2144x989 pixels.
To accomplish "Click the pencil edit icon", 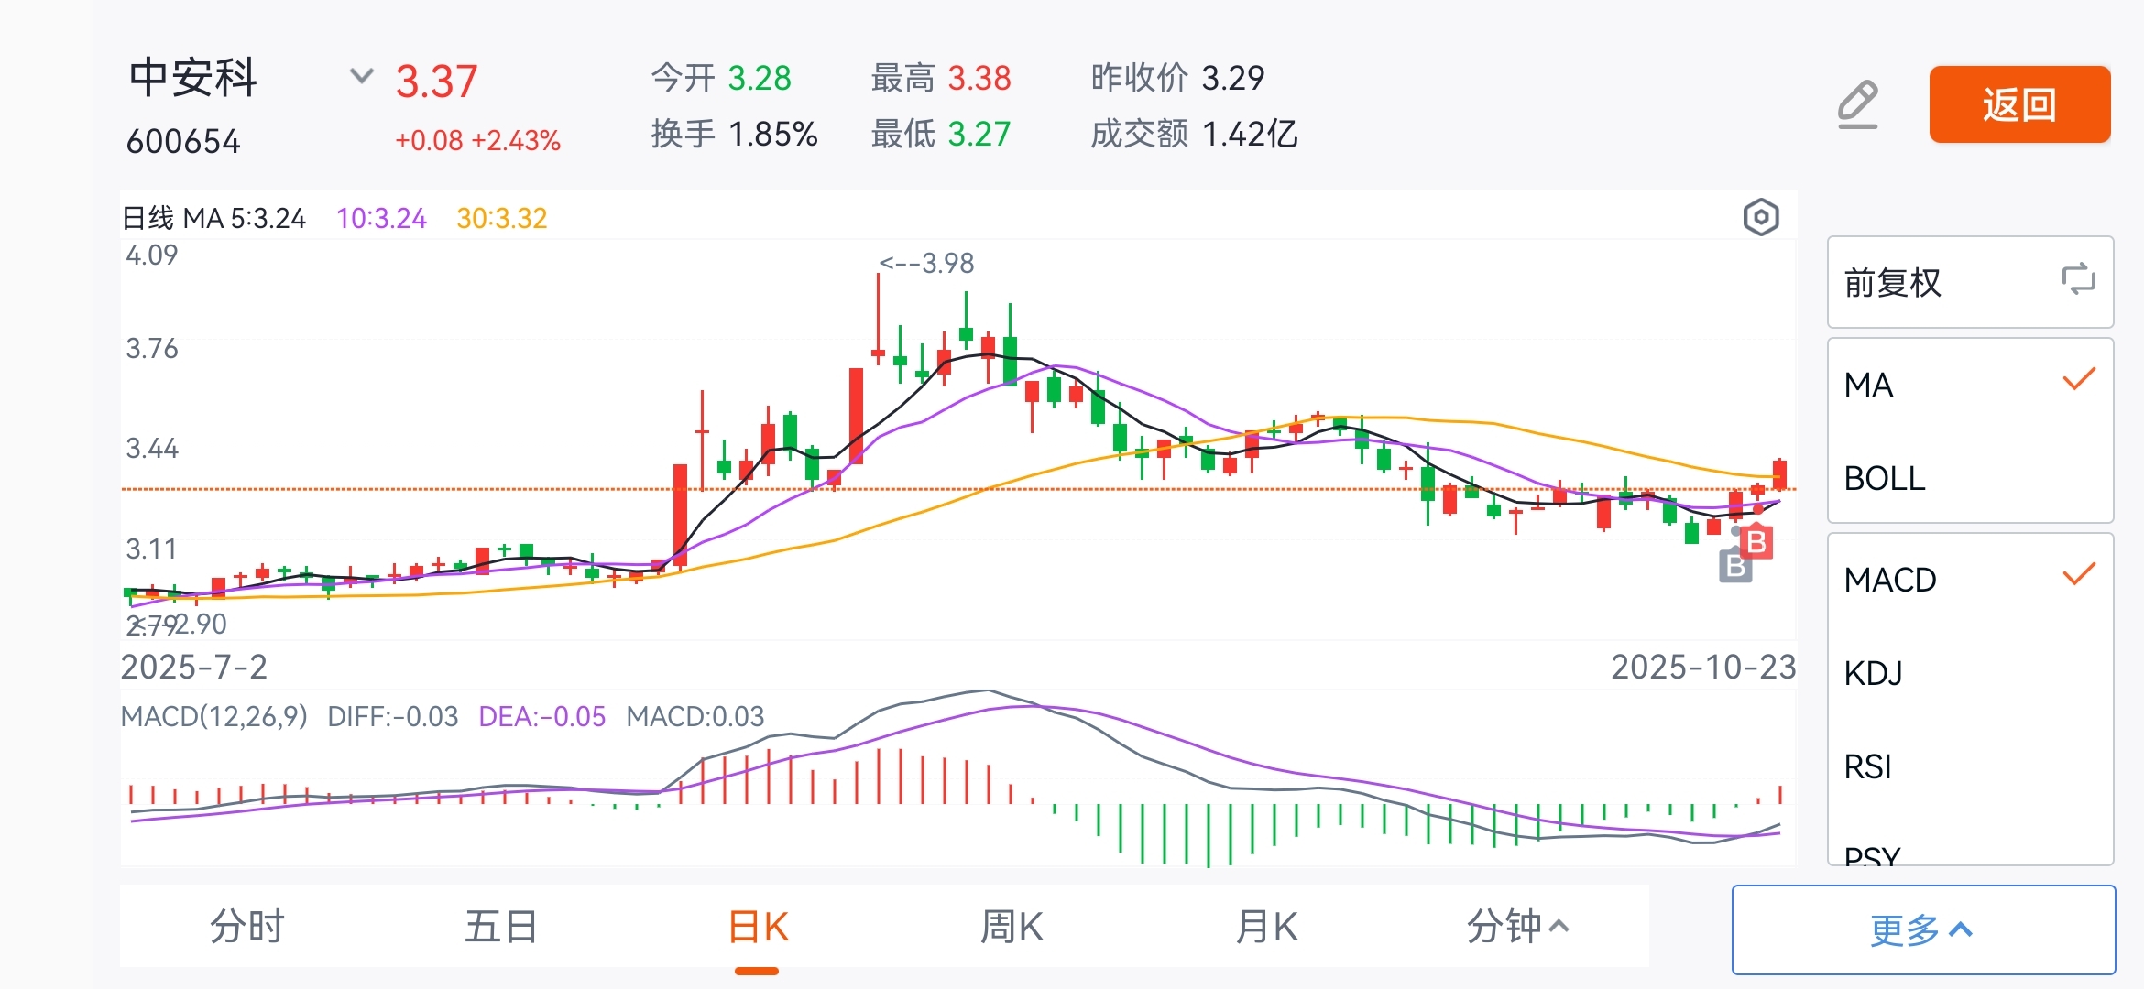I will [x=1858, y=104].
